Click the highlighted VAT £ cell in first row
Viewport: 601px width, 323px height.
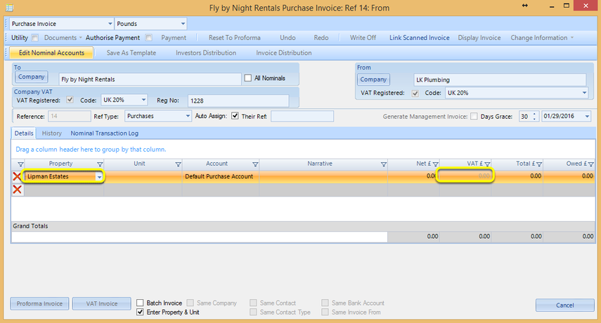(465, 176)
